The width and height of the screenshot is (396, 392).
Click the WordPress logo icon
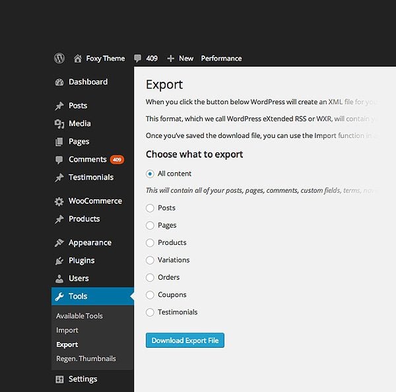point(59,58)
